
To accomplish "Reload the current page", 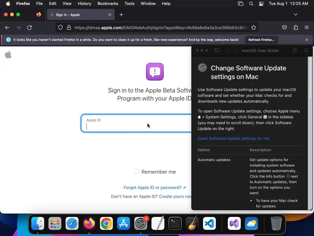I will tap(29, 27).
